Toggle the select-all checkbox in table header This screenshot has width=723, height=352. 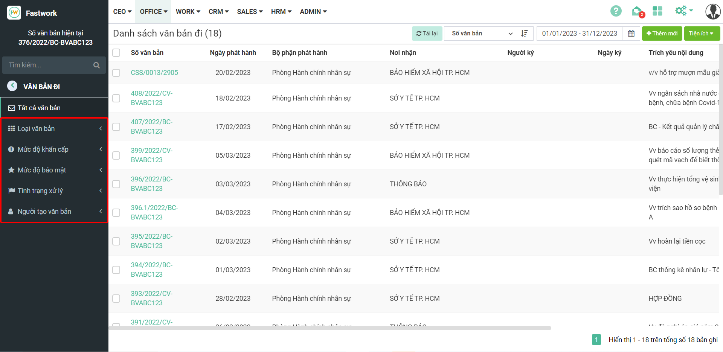(116, 53)
